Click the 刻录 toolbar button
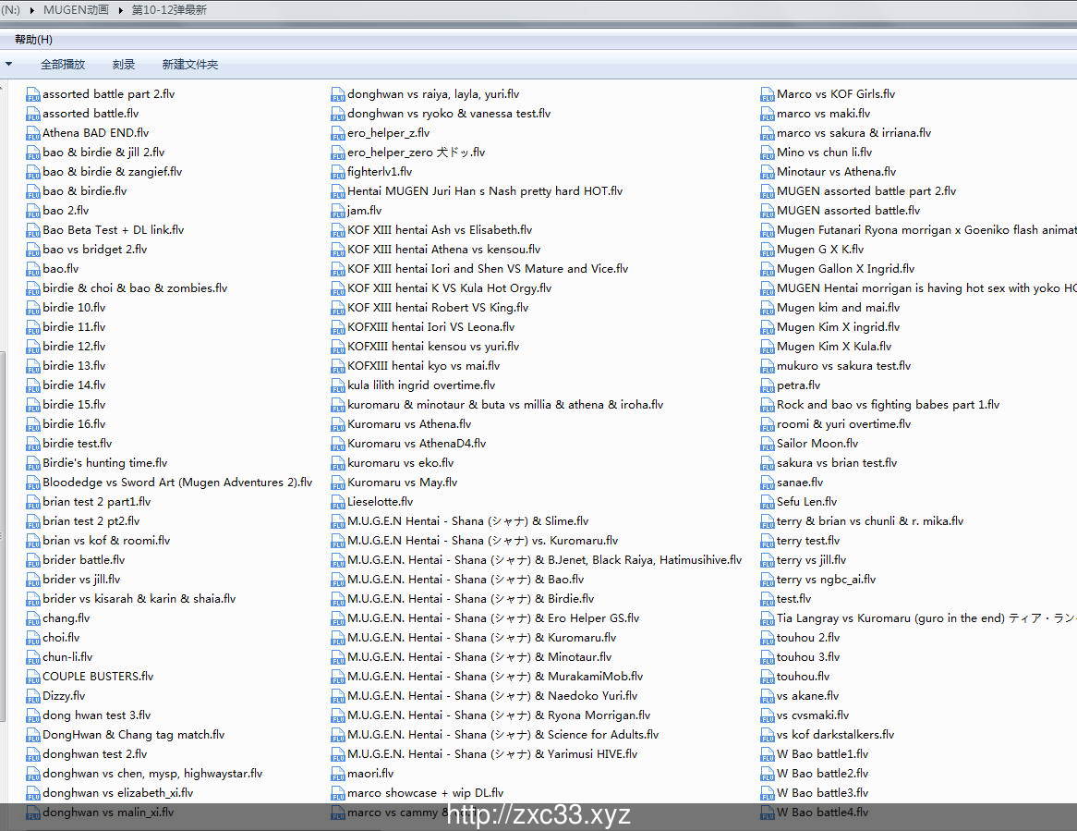 (124, 65)
